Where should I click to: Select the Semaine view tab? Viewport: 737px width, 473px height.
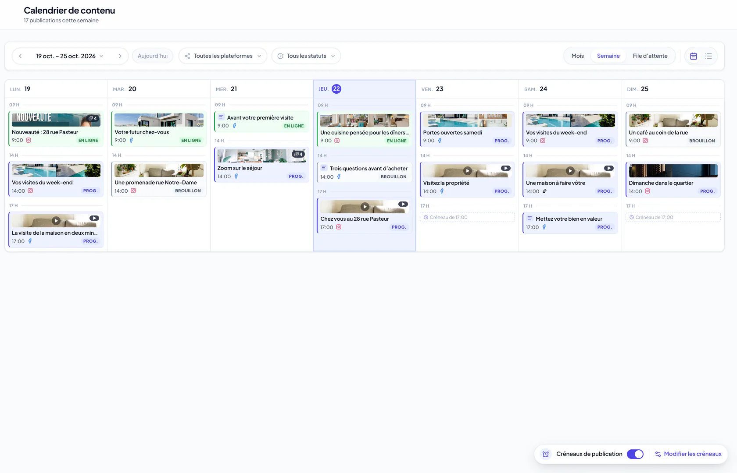608,56
